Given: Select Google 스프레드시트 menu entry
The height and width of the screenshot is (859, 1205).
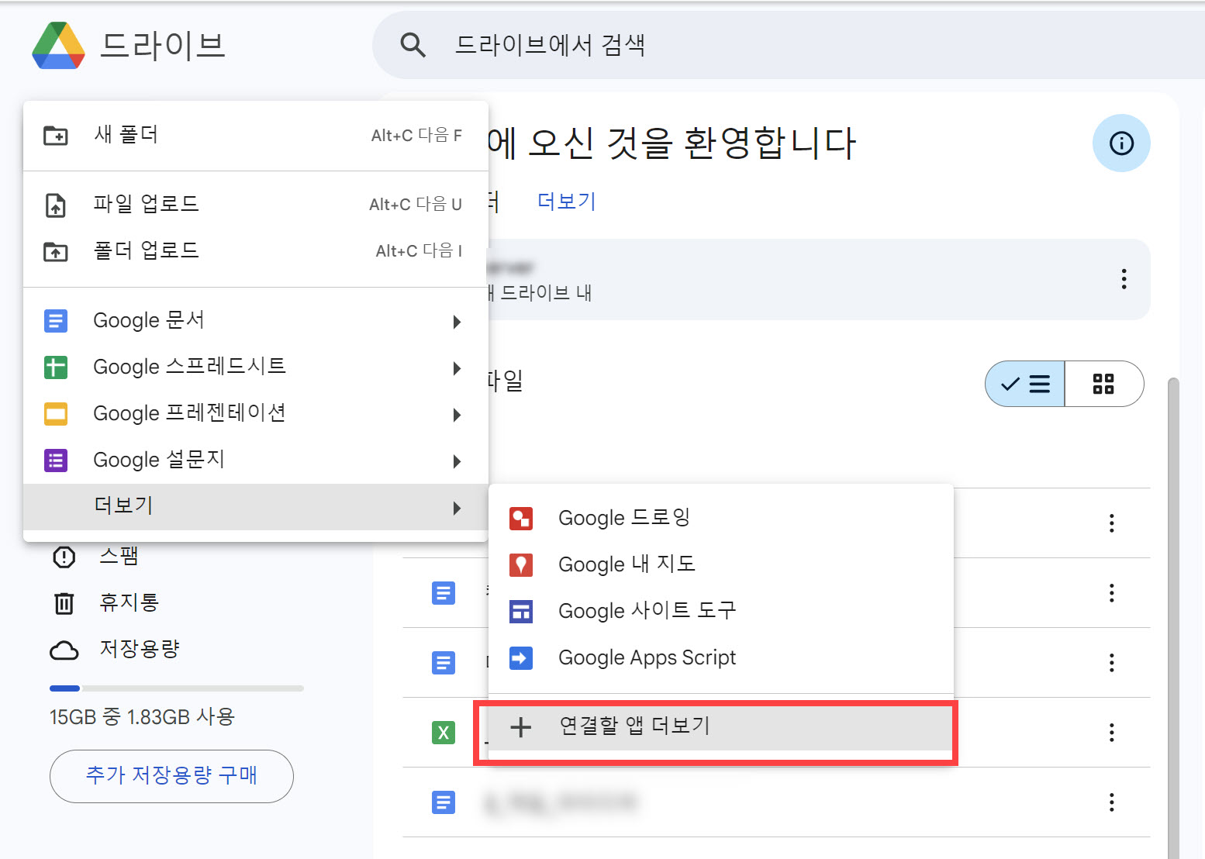Looking at the screenshot, I should tap(256, 367).
